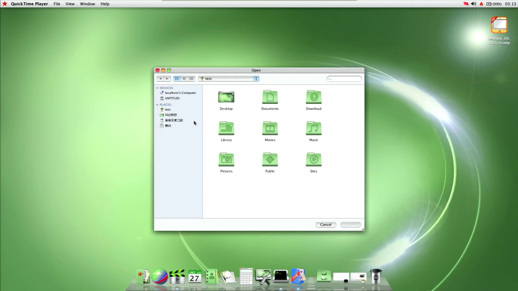The width and height of the screenshot is (518, 291).
Task: Click the search field in Open dialog
Action: coord(345,79)
